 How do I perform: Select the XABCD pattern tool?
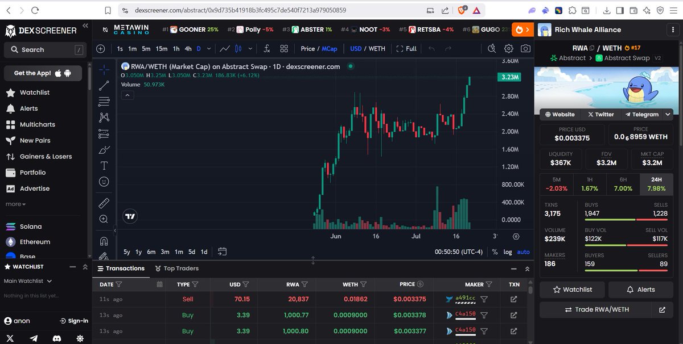tap(104, 118)
